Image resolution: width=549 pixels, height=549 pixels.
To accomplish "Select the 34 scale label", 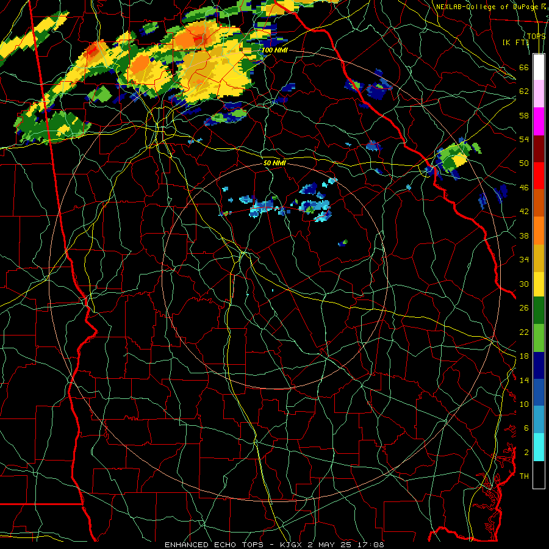I will click(524, 260).
